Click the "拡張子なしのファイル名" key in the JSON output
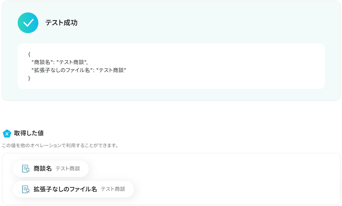342x206 pixels. click(62, 70)
